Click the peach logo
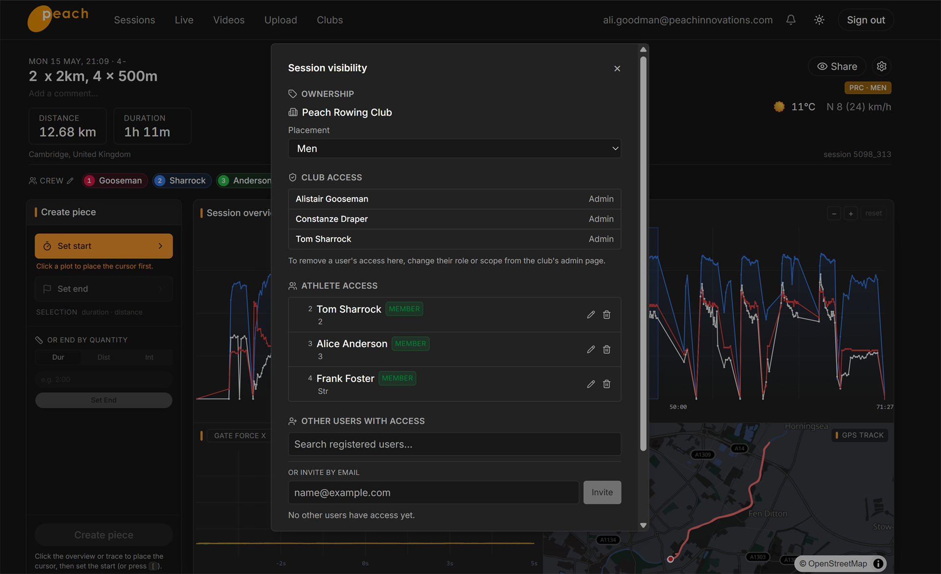 pyautogui.click(x=58, y=19)
